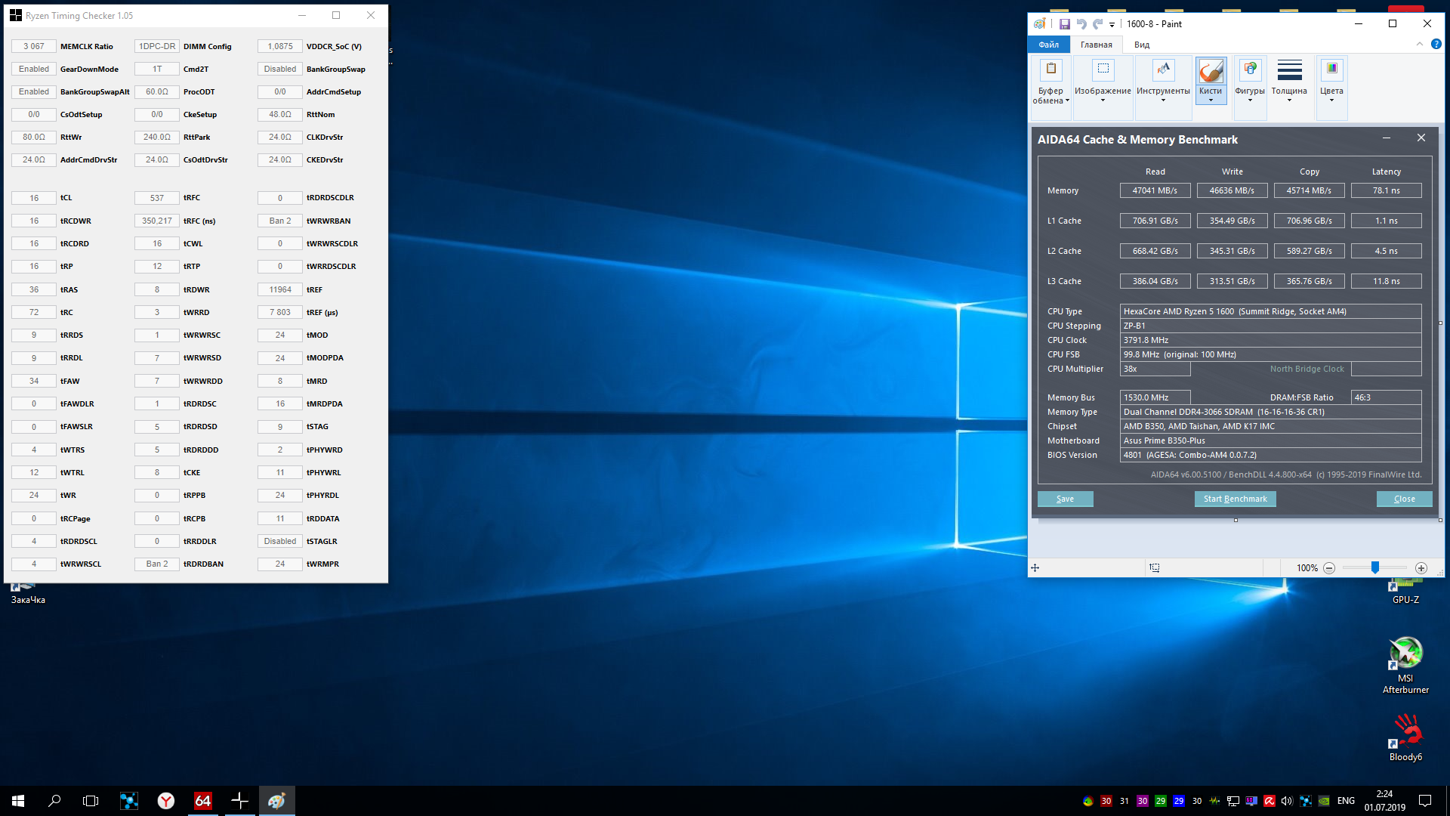Switch to the View (Вид) ribbon tab

point(1141,45)
